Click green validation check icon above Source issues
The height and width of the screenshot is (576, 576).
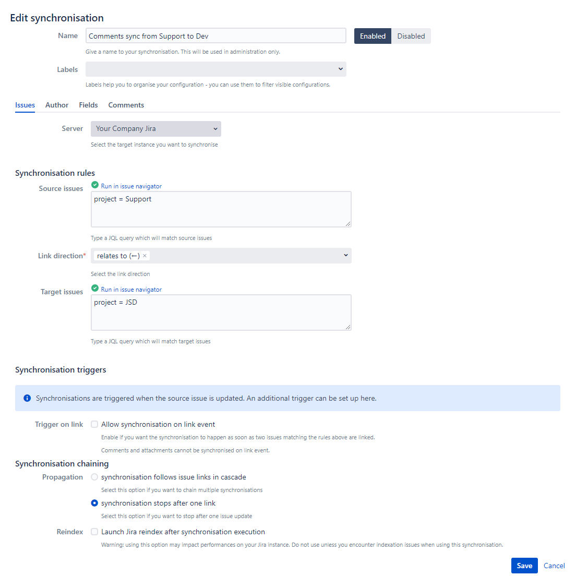tap(95, 185)
